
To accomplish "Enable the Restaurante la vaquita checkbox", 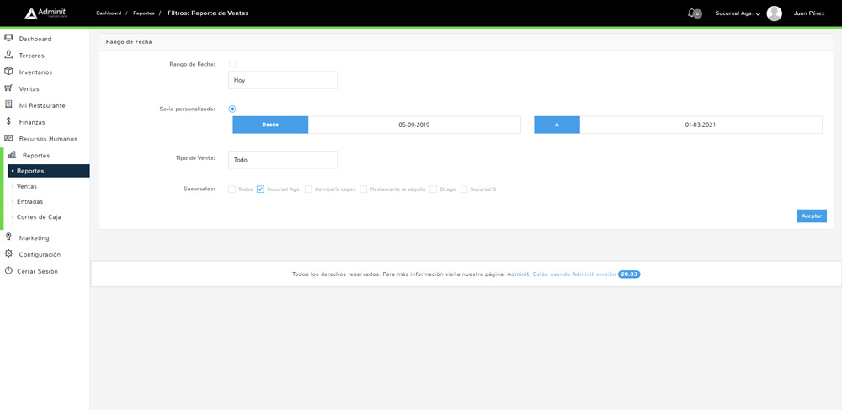I will tap(364, 189).
